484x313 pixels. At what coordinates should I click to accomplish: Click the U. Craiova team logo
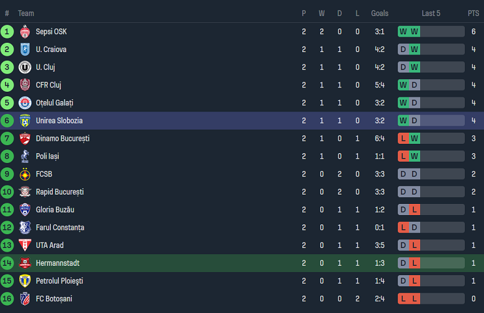25,50
